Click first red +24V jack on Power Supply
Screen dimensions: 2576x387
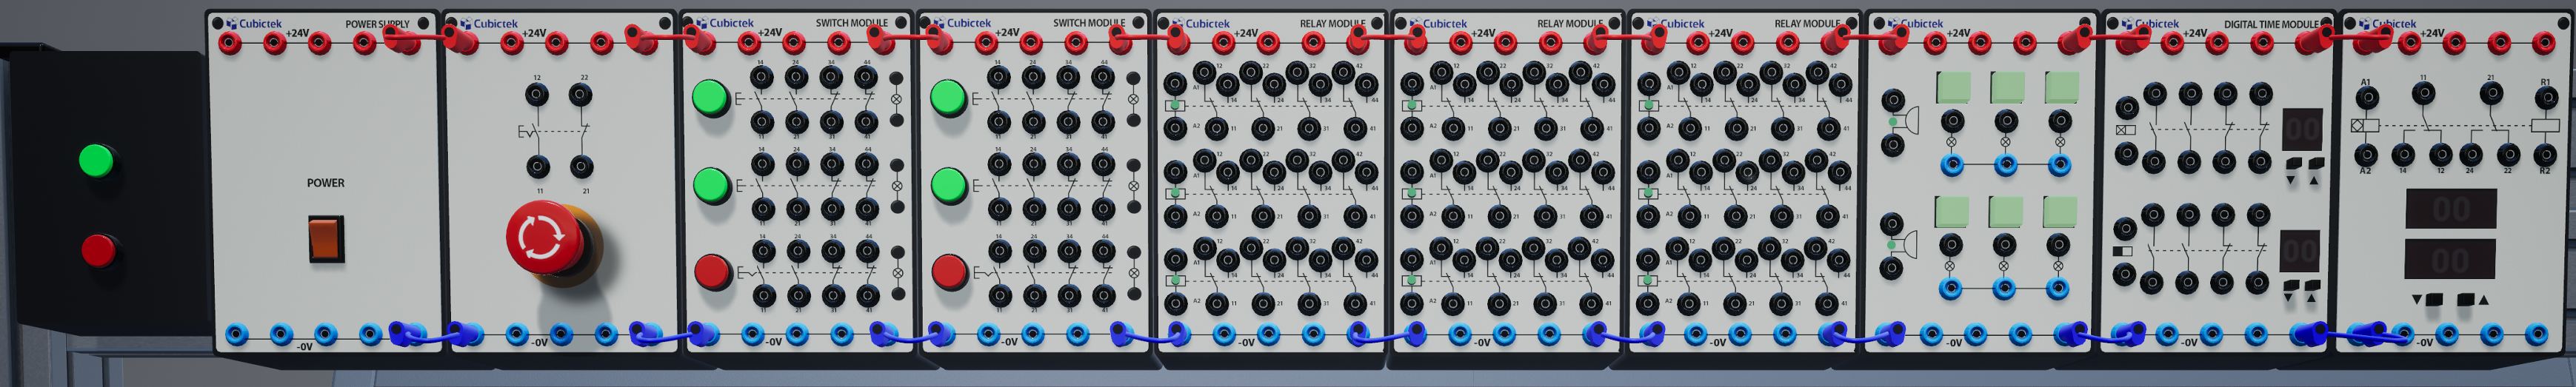230,43
